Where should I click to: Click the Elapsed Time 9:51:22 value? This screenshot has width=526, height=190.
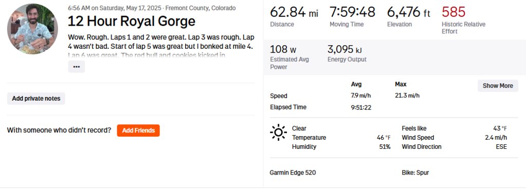tap(361, 107)
